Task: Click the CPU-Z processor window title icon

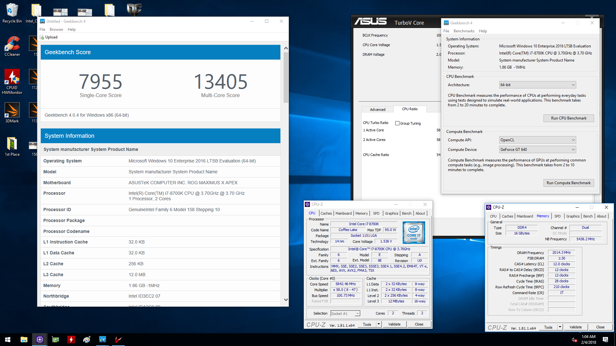Action: click(307, 204)
